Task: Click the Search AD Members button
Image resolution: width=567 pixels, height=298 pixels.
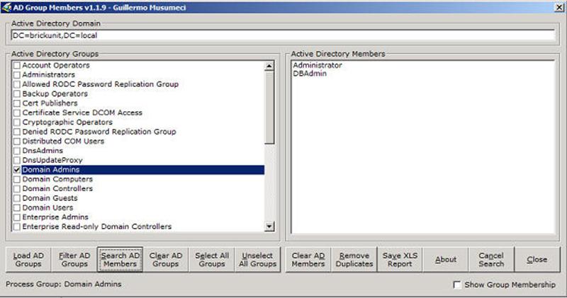Action: coord(120,260)
